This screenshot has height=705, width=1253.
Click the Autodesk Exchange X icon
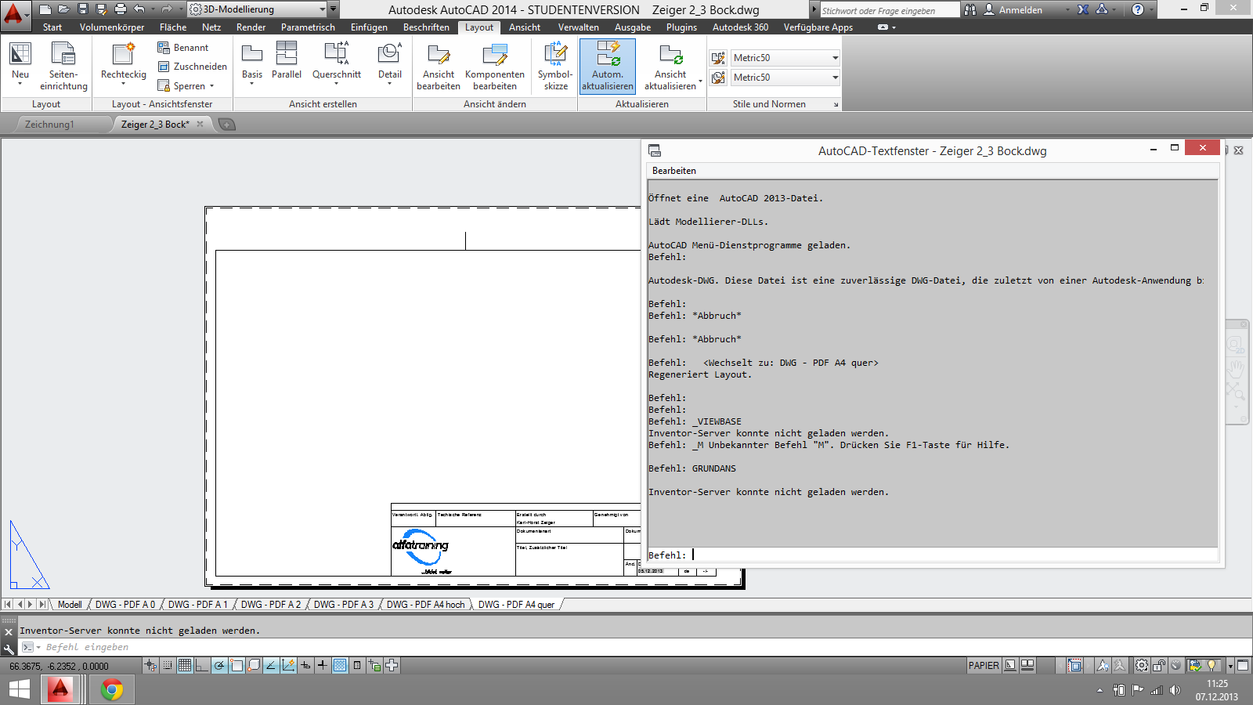coord(1083,9)
